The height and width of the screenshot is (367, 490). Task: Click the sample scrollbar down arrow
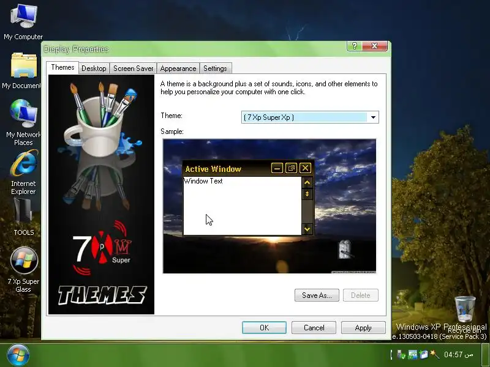tap(307, 229)
